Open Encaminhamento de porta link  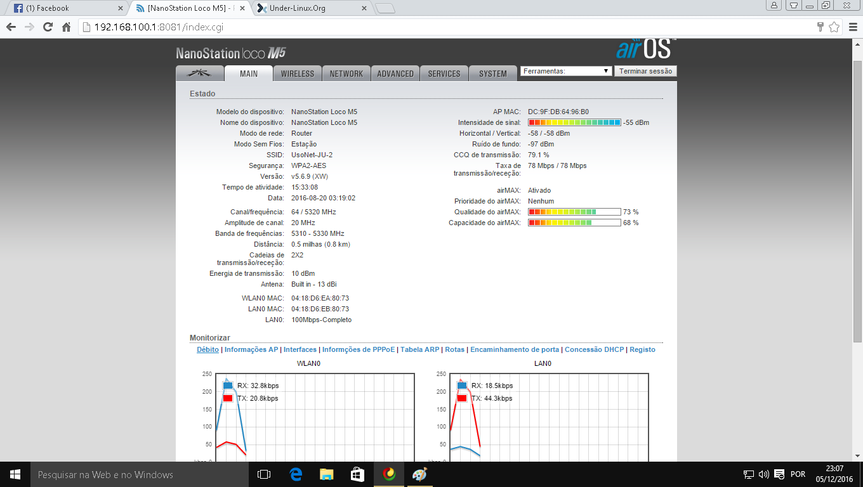515,349
